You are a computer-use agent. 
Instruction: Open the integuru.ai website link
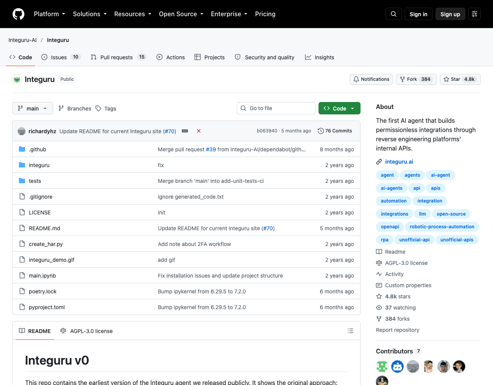[399, 162]
